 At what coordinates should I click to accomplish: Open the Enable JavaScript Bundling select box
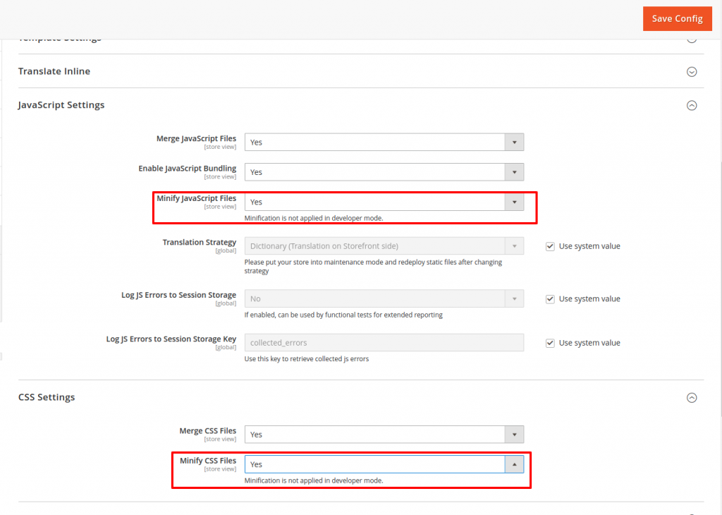[374, 172]
